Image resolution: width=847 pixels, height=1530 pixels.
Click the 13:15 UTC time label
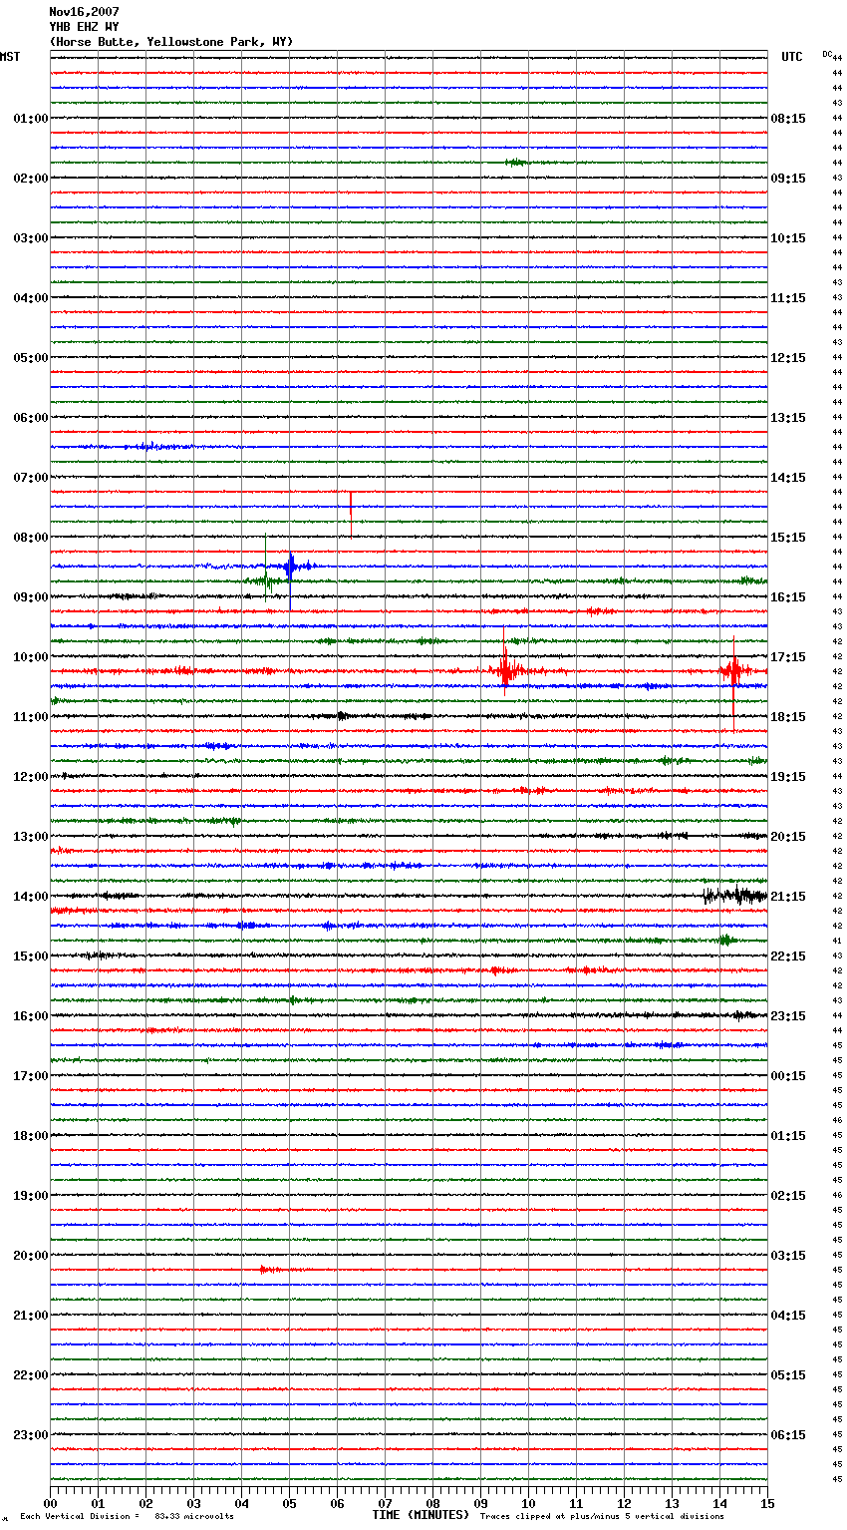[788, 418]
